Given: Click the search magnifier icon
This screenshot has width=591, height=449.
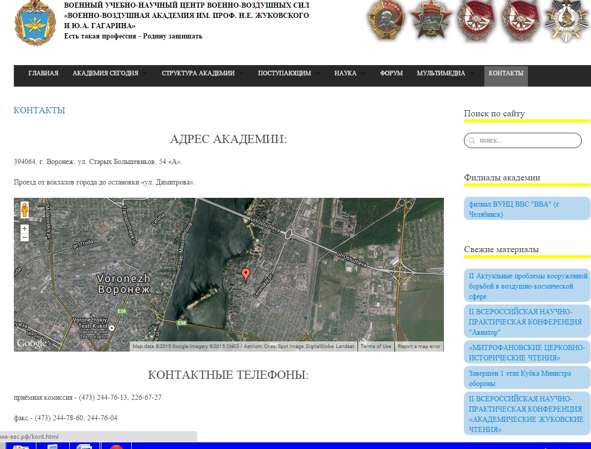Looking at the screenshot, I should (x=472, y=140).
